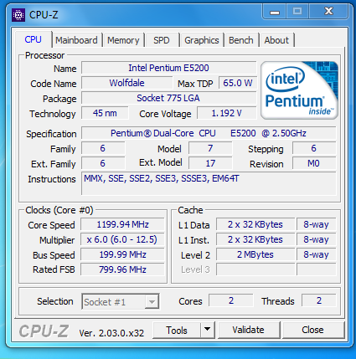
Task: Click the 65.0 W Max TDP value
Action: [237, 83]
